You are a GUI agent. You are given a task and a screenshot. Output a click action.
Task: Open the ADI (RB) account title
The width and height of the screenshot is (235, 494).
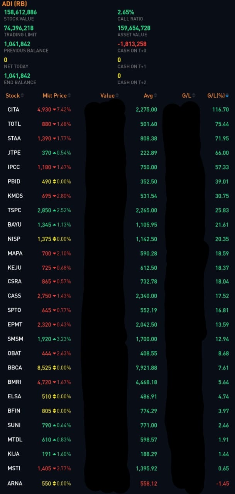(14, 4)
